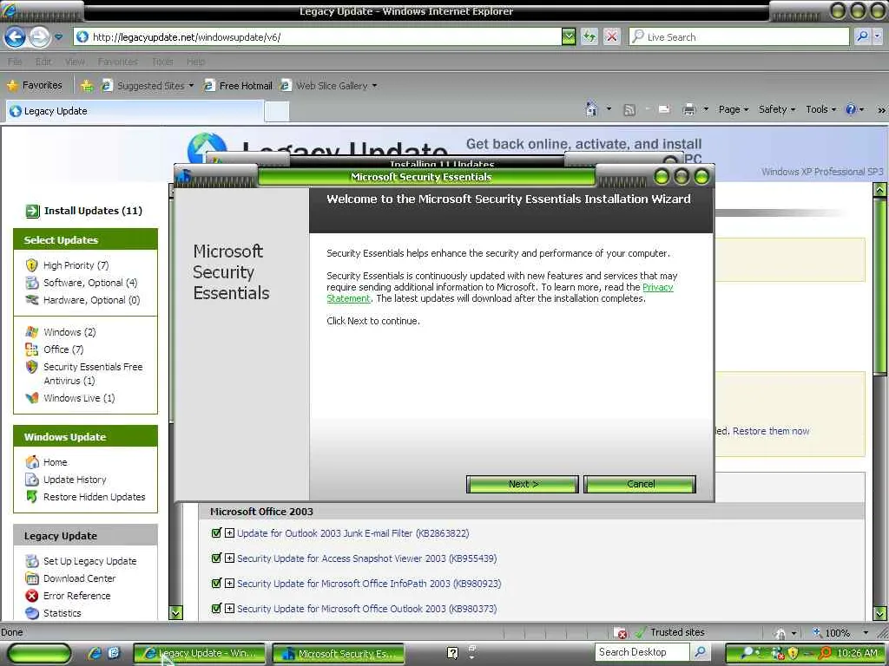Select the Legacy Update tab
Viewport: 889px width, 666px height.
135,111
